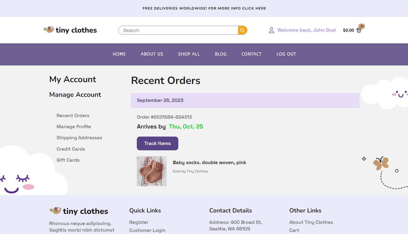Select Contact in the navigation bar
The height and width of the screenshot is (234, 408).
point(251,54)
